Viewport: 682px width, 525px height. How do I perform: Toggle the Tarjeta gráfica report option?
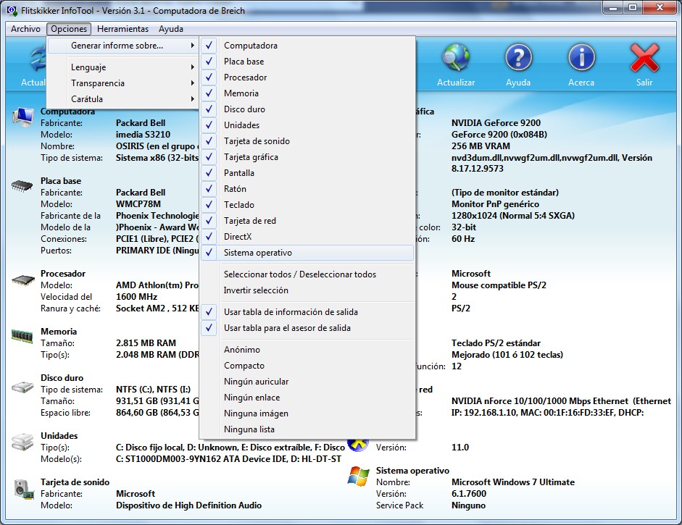[x=307, y=157]
